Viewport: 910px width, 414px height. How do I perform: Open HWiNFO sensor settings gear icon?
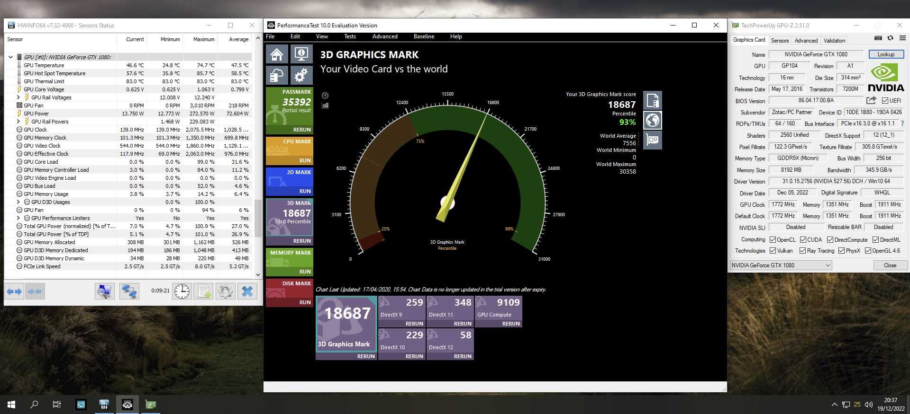pyautogui.click(x=226, y=291)
